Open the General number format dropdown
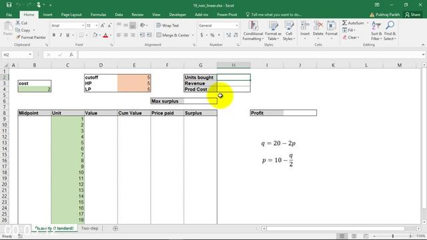427x240 pixels. [237, 25]
